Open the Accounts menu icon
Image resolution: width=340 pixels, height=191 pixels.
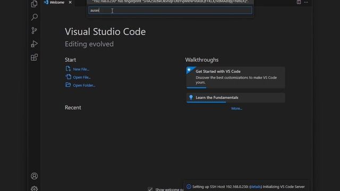pyautogui.click(x=34, y=176)
